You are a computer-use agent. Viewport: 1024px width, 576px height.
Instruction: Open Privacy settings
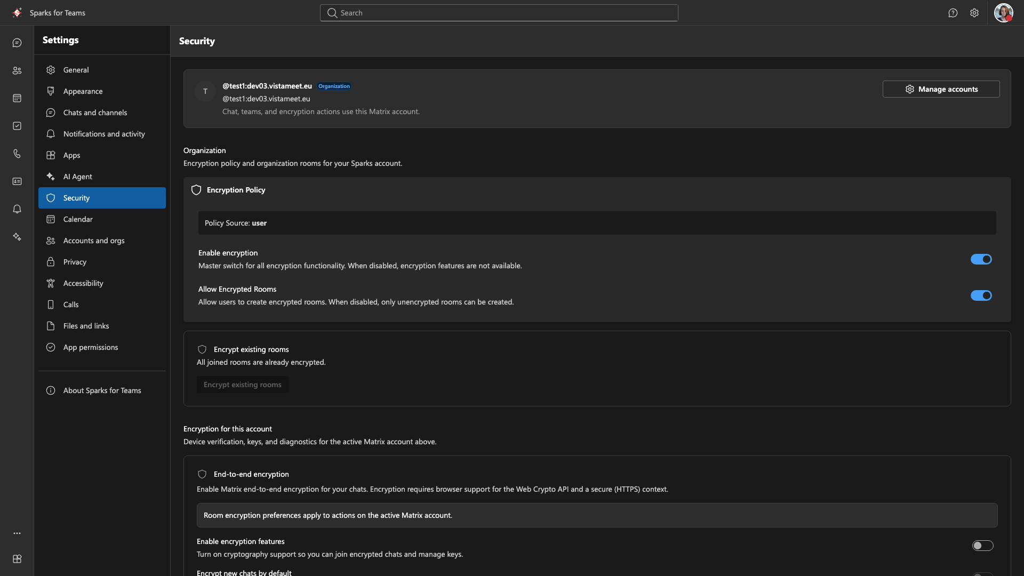(x=102, y=262)
